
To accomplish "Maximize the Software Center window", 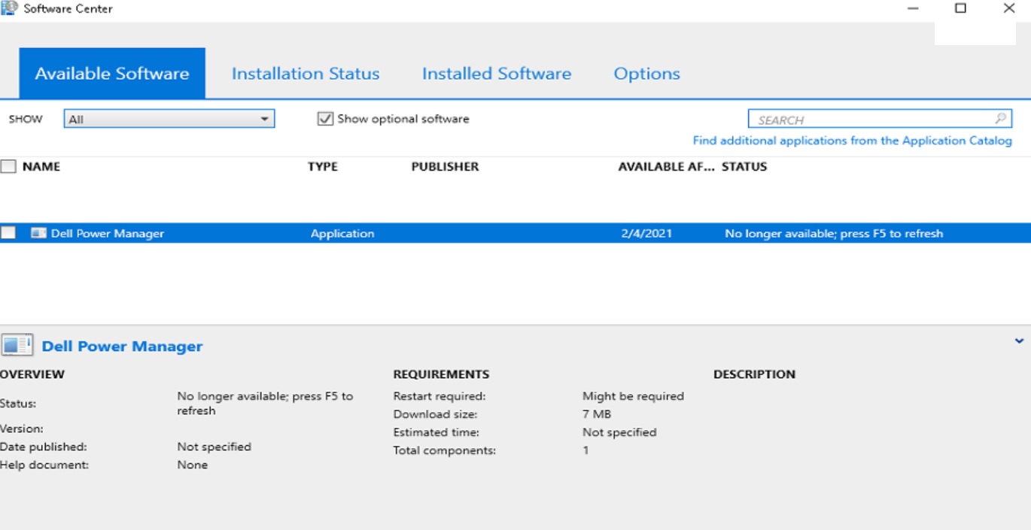I will coord(960,8).
